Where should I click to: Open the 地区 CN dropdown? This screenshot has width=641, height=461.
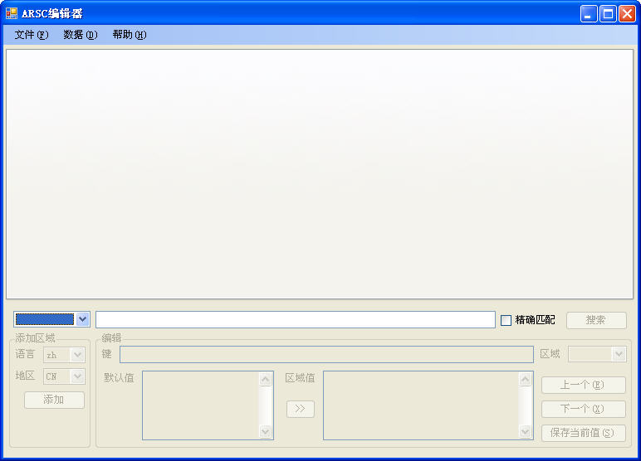click(77, 376)
